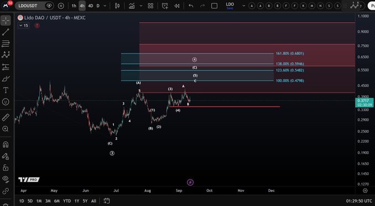Set date range to 1M
375x206 pixels.
point(39,201)
